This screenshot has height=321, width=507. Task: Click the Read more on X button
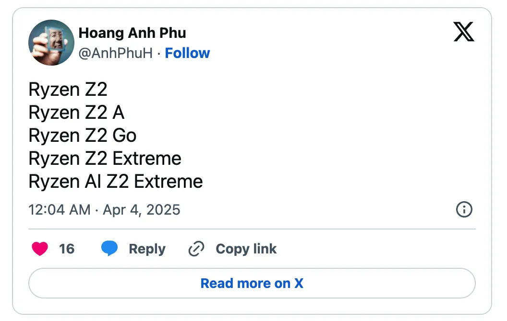point(252,283)
